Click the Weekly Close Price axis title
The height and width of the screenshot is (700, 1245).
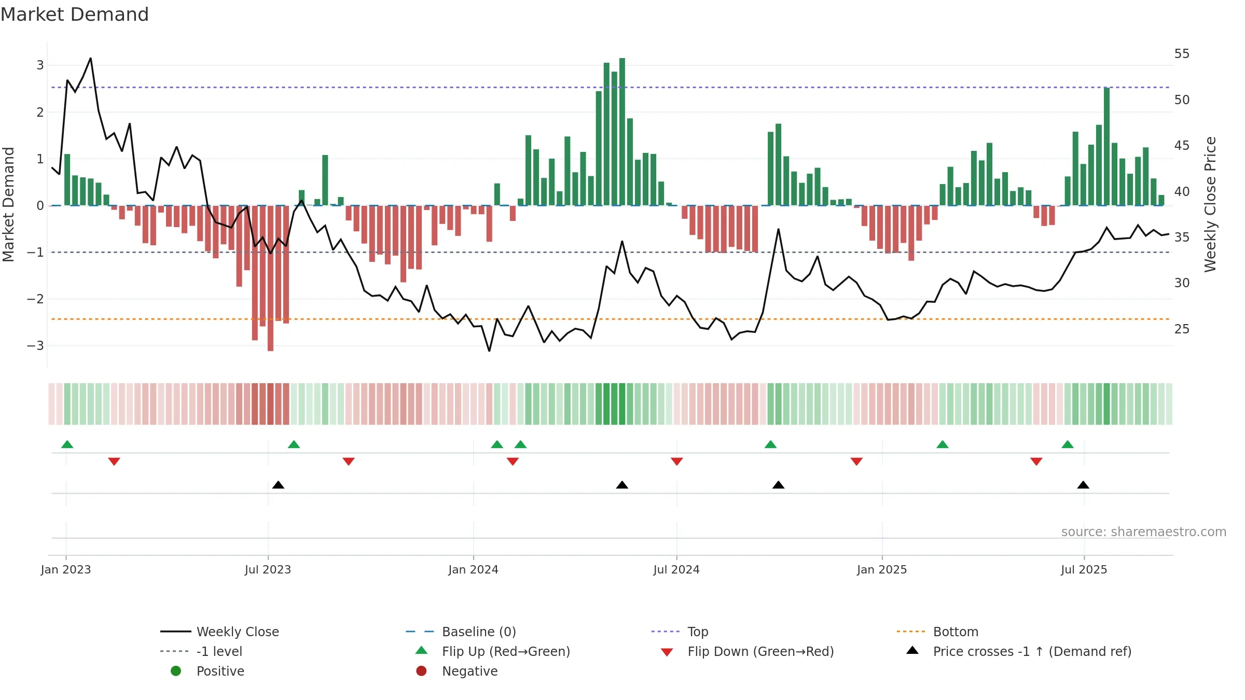click(1211, 204)
